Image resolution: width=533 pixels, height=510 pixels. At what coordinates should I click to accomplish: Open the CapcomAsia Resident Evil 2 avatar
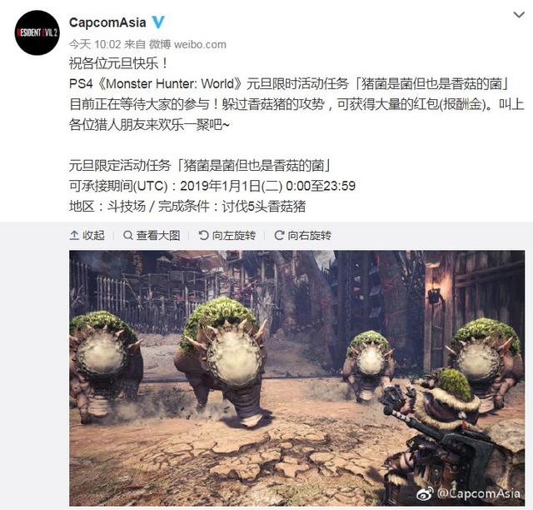coord(37,33)
